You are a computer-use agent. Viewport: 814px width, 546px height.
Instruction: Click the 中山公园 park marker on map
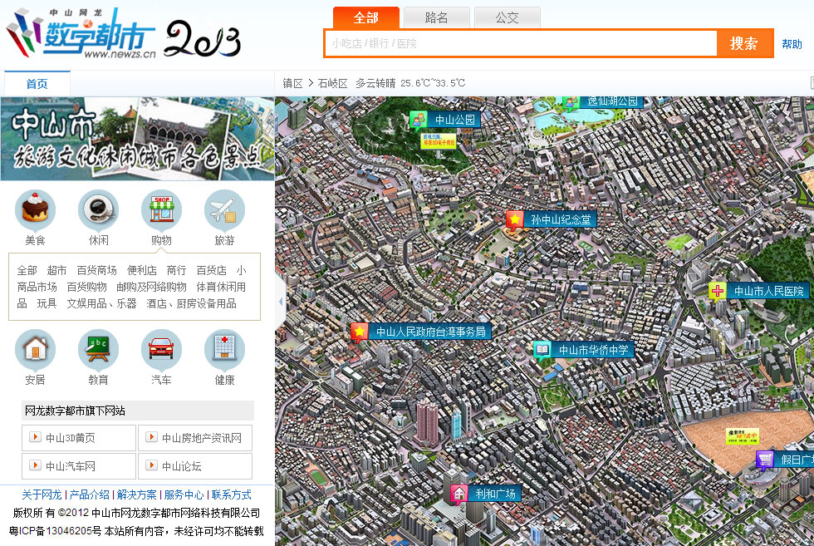coord(445,120)
